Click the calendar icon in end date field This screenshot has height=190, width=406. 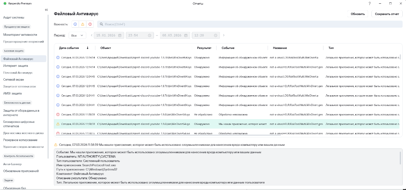(186, 35)
